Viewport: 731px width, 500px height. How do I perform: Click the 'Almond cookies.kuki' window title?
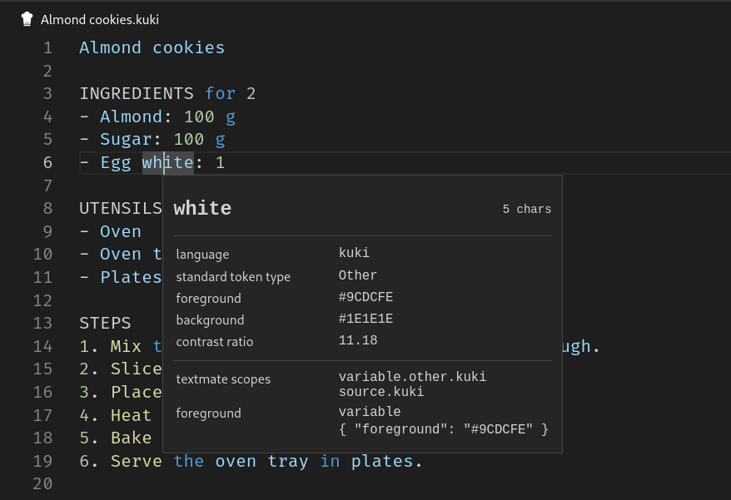(x=101, y=18)
